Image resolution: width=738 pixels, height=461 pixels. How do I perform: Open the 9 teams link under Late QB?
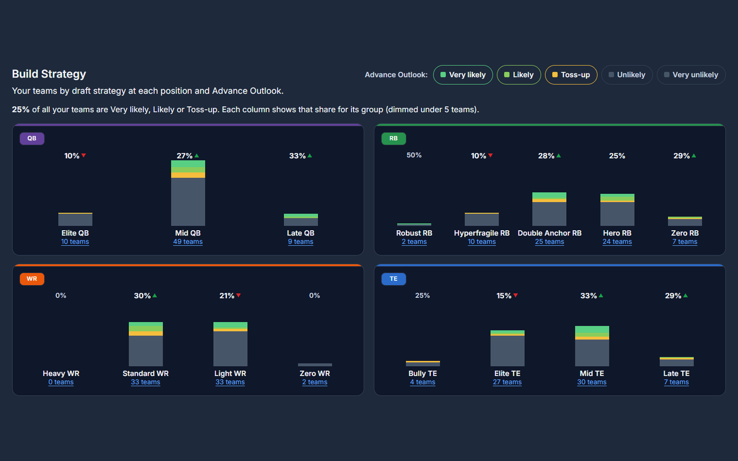(301, 242)
